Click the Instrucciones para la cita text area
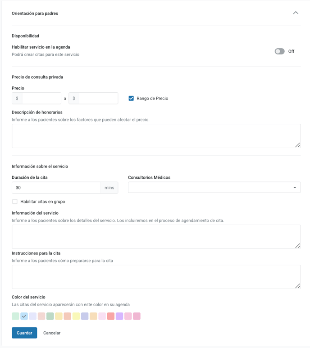The image size is (310, 348). pos(156,277)
